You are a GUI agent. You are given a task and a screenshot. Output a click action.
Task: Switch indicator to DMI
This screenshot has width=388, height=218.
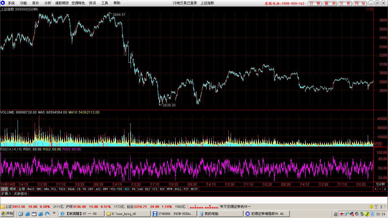(x=39, y=189)
